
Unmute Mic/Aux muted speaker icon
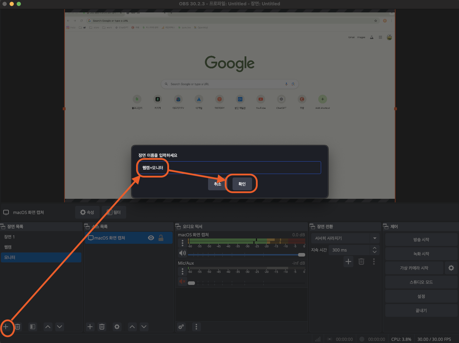[x=183, y=281]
